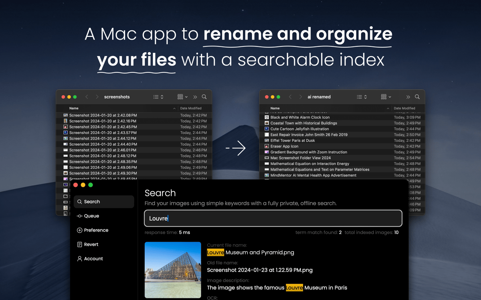Open the list view switcher in the screenshots window
This screenshot has height=300, width=481.
[x=158, y=97]
